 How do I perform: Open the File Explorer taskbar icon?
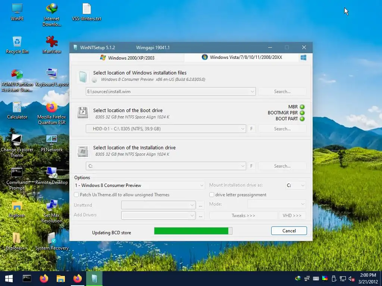pos(61,279)
